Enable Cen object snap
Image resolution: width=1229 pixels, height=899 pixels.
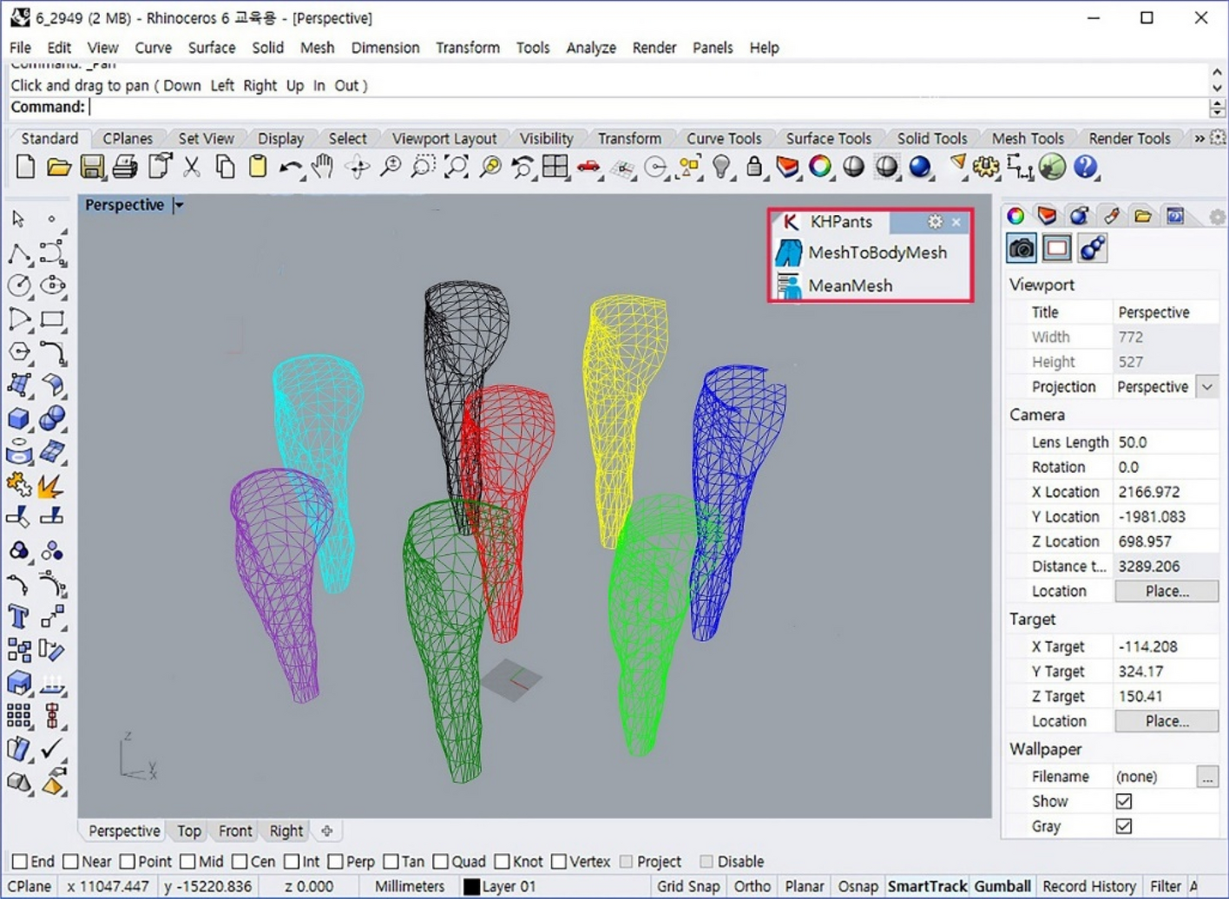240,862
